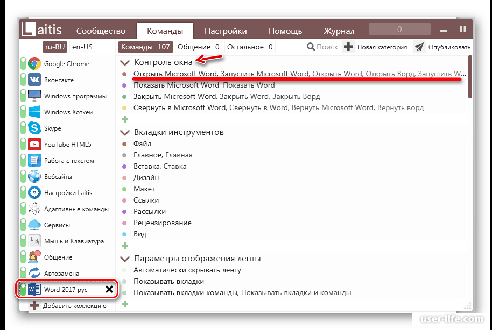Open the Журнал tab
The height and width of the screenshot is (330, 492).
click(x=339, y=31)
